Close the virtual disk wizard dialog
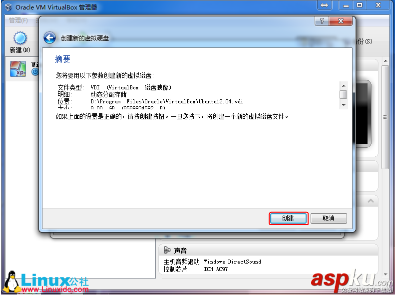396x296 pixels. (341, 21)
